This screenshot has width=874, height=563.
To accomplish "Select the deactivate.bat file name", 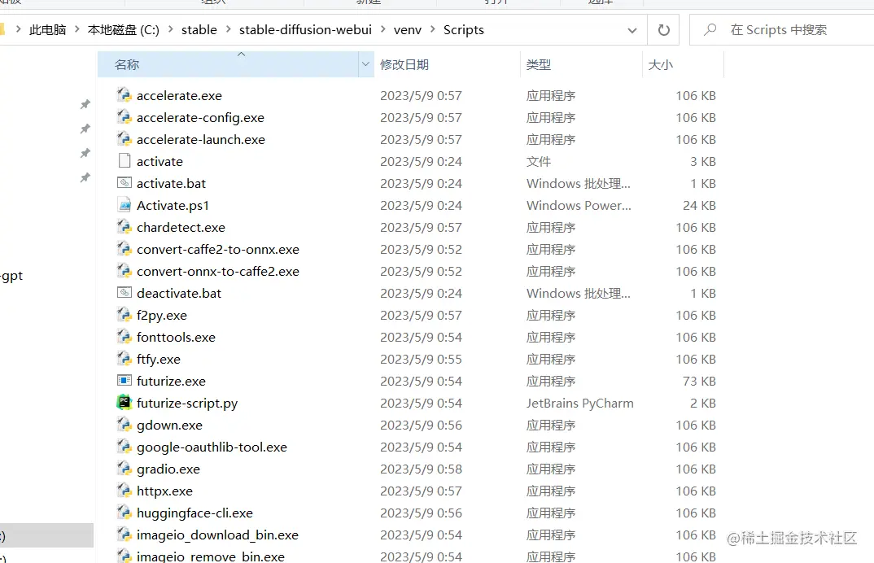I will click(179, 293).
